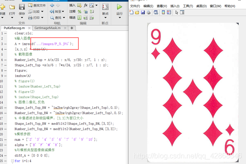
Task: Open 查看(V) menu in Figure window
Action: (162, 6)
